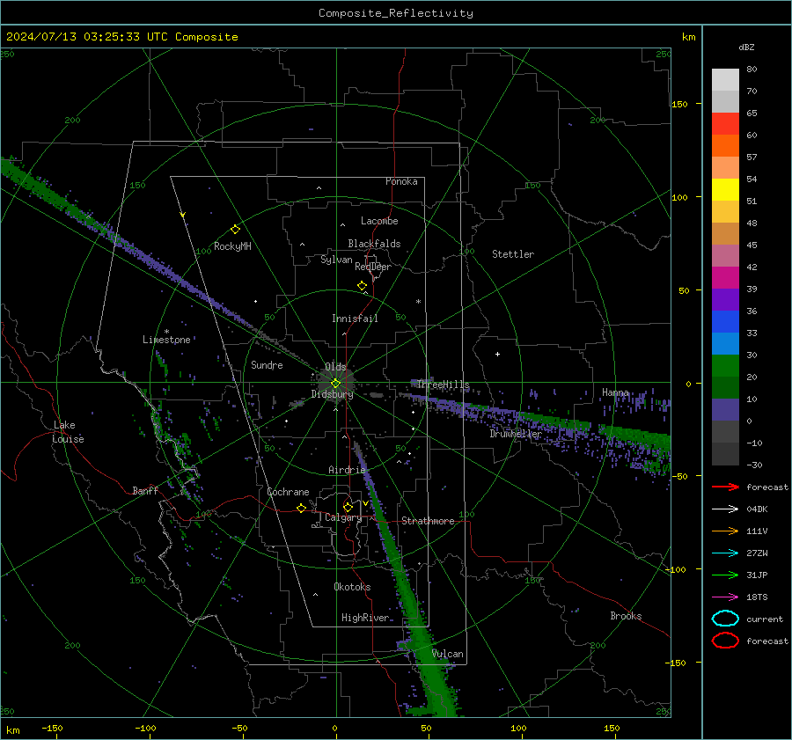Click the Blackfalds label on the map

tap(374, 244)
